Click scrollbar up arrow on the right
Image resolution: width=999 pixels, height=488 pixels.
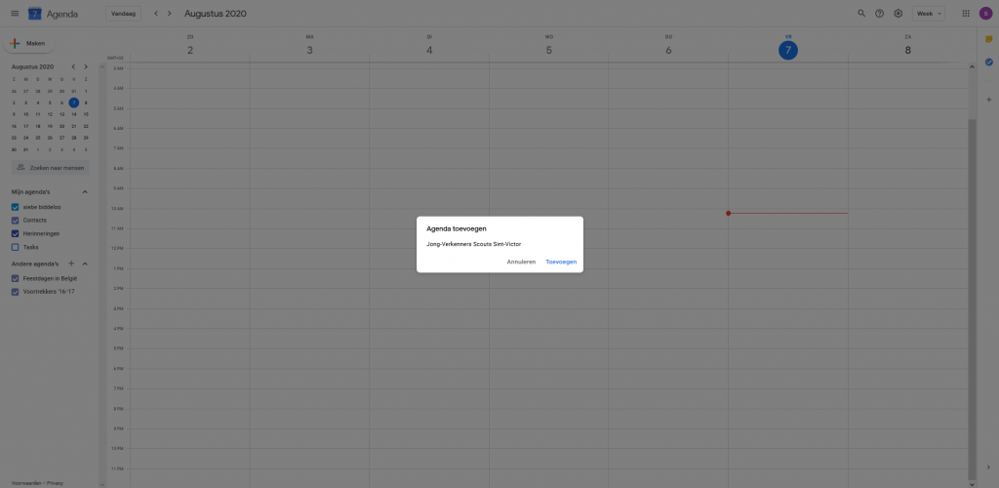[x=972, y=66]
